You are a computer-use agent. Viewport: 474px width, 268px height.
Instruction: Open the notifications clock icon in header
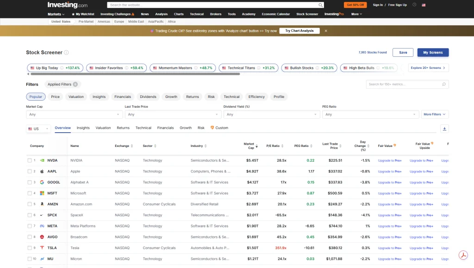click(x=414, y=5)
